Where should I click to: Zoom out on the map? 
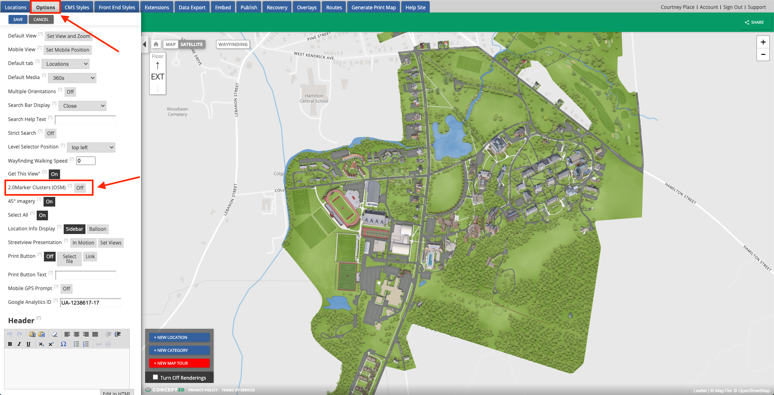coord(763,54)
